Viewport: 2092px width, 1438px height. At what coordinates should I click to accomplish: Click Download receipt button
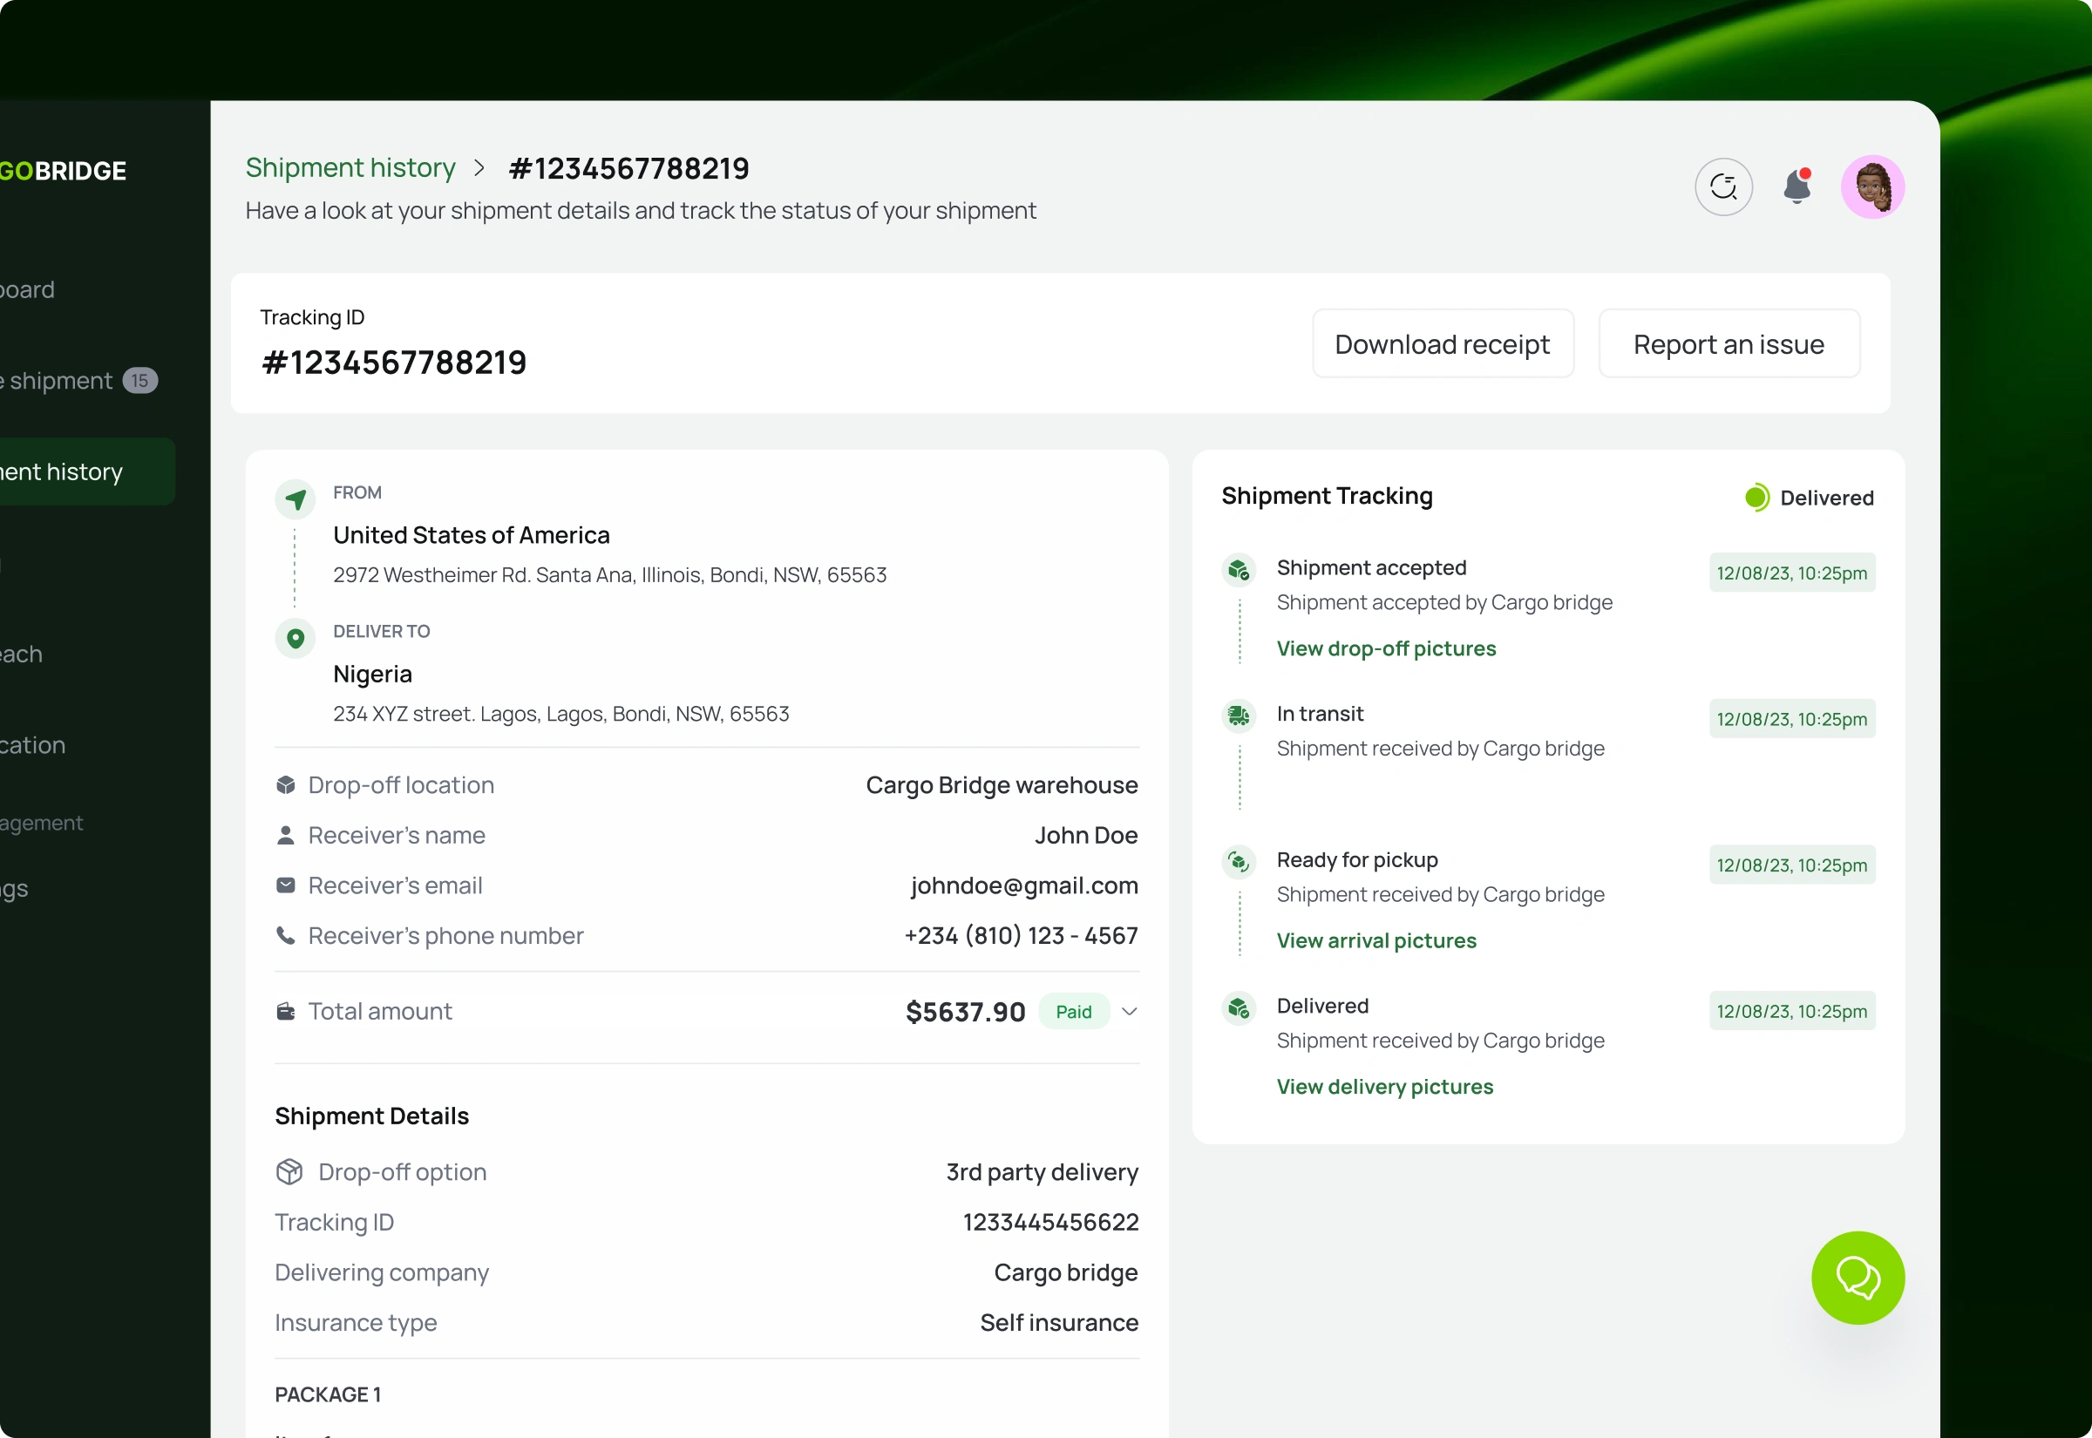pos(1442,343)
